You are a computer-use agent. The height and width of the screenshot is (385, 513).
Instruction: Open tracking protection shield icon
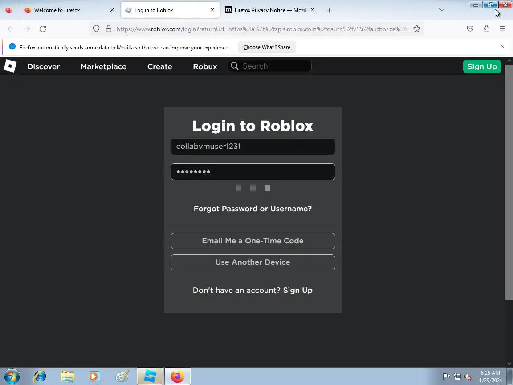tap(96, 29)
